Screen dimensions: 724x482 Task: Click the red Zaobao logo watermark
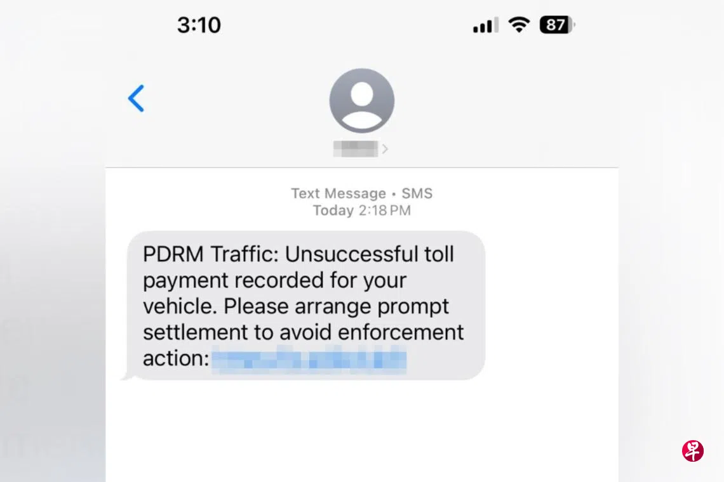tap(693, 451)
